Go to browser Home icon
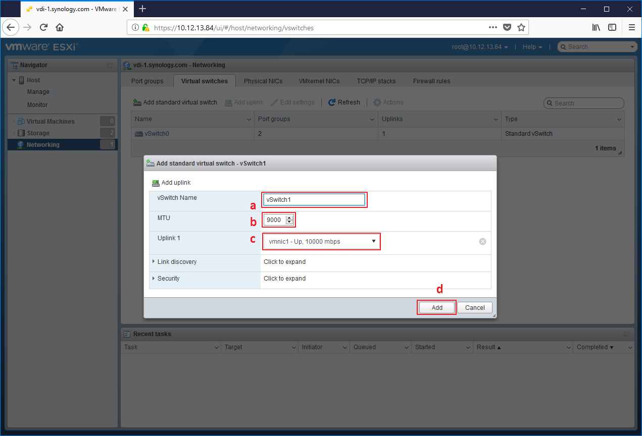The width and height of the screenshot is (642, 436). coord(60,27)
